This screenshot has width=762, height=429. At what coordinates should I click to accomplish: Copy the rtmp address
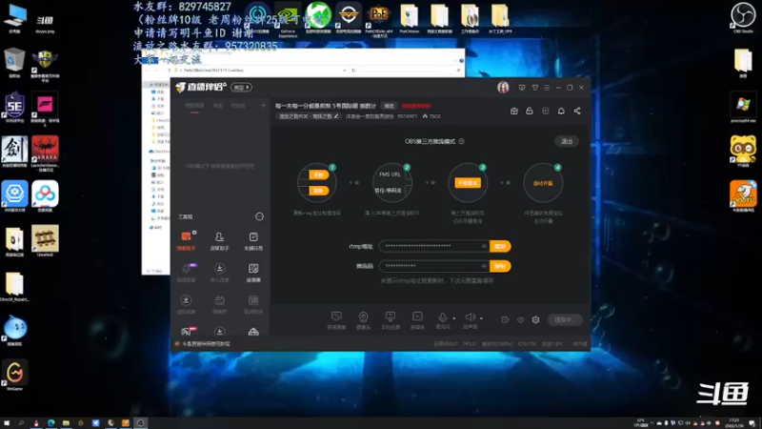click(x=500, y=247)
